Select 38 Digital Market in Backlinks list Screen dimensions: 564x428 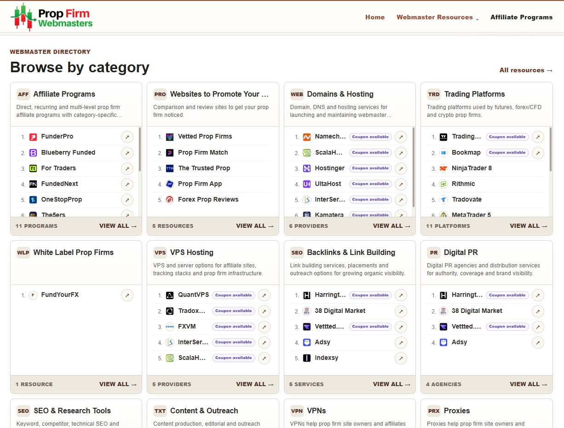(340, 311)
